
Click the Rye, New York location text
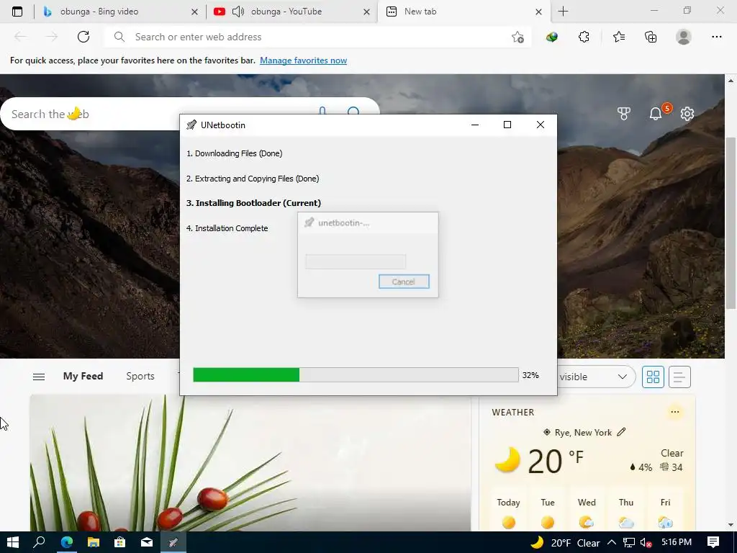583,433
